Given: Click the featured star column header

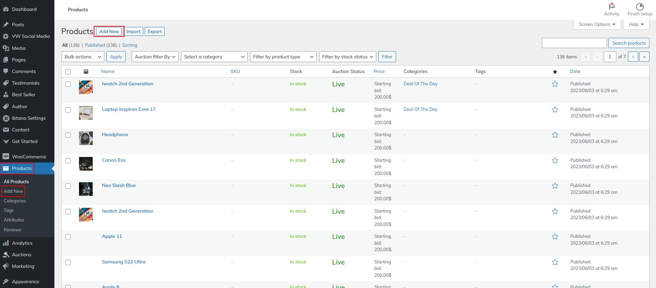Looking at the screenshot, I should click(x=555, y=72).
